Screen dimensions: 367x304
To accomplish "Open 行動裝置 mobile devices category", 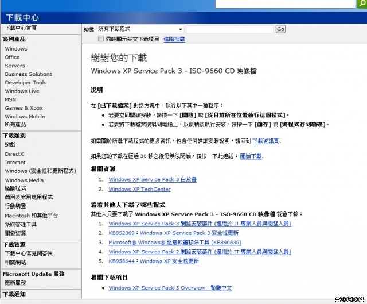I will click(x=15, y=206).
